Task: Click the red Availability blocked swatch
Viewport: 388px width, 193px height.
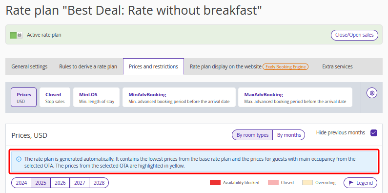Action: [215, 183]
